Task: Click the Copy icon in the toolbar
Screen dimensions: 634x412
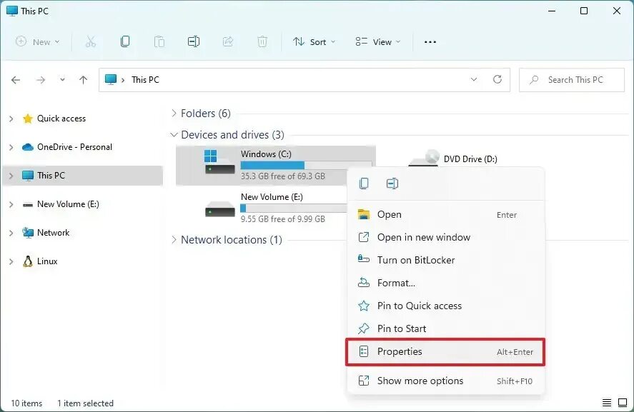Action: pos(125,41)
